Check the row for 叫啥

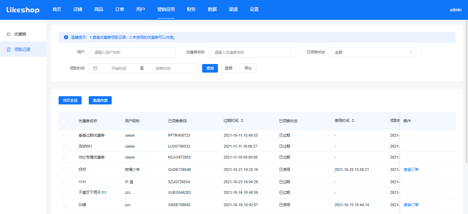click(65, 205)
